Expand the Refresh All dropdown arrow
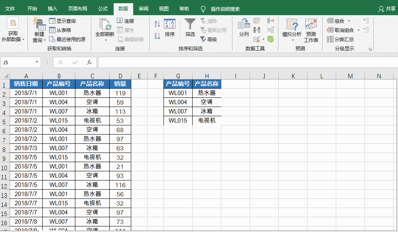This screenshot has height=232, width=398. 106,40
